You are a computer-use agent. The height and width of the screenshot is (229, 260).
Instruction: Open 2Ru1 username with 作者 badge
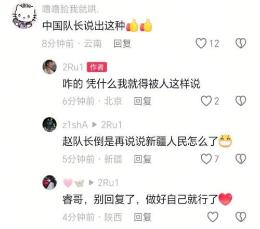73,67
